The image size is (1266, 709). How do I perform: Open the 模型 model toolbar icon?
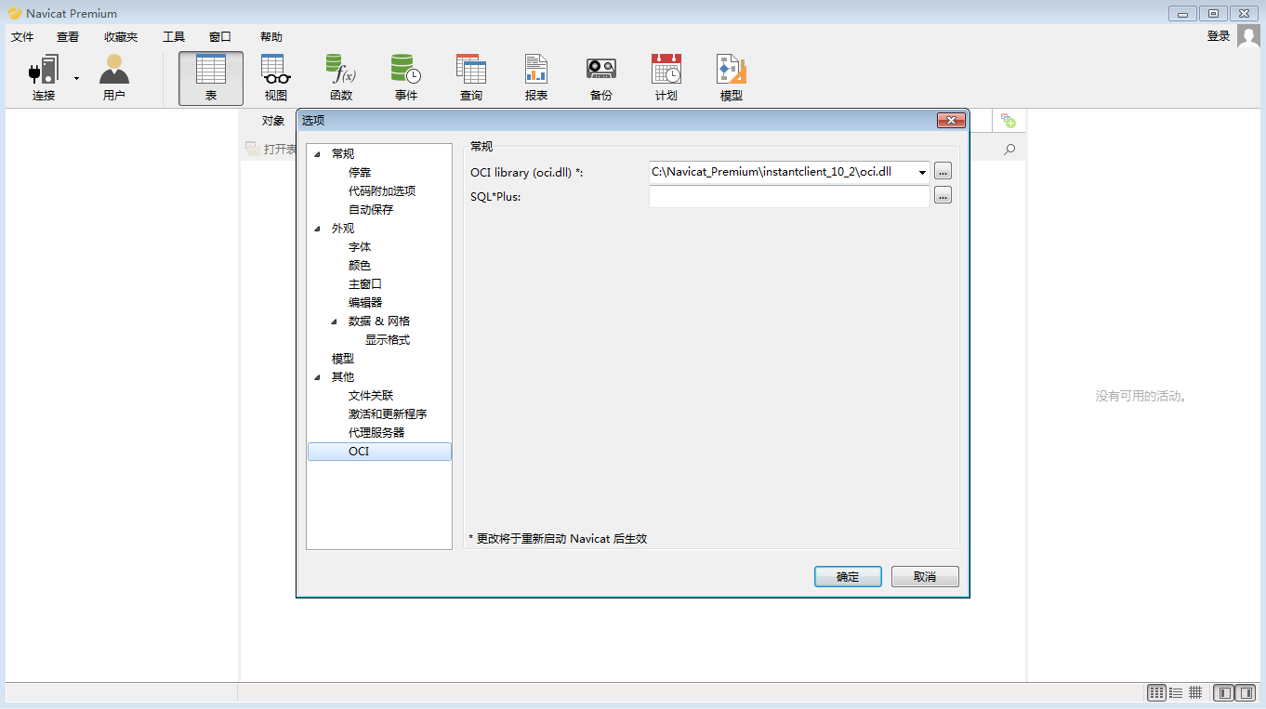click(x=732, y=78)
